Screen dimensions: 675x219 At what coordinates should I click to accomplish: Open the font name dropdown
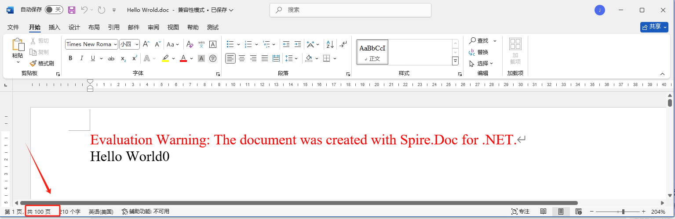pos(115,44)
